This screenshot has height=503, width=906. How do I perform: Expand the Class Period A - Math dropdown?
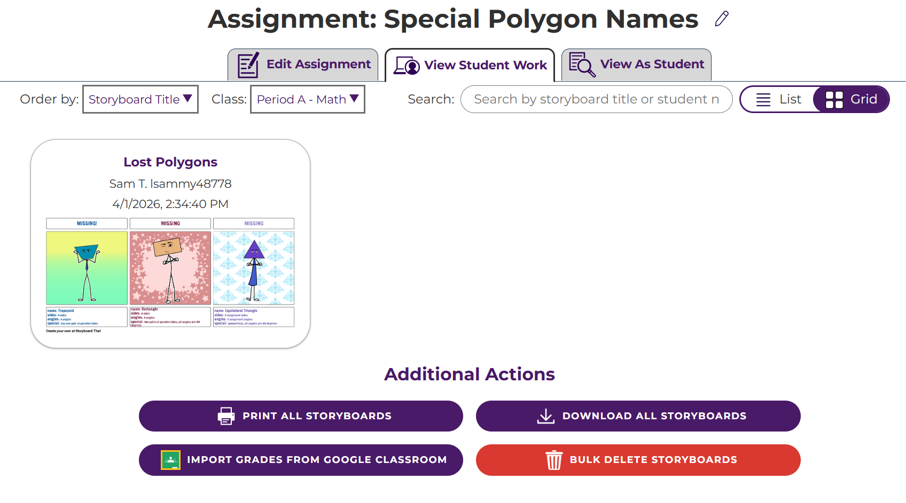tap(308, 99)
